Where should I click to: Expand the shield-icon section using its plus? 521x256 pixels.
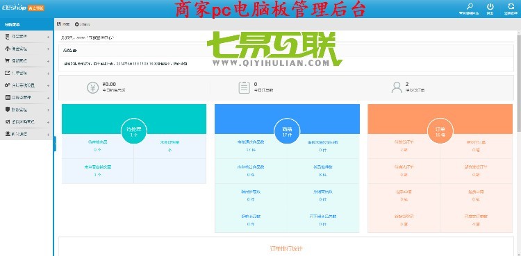48,110
